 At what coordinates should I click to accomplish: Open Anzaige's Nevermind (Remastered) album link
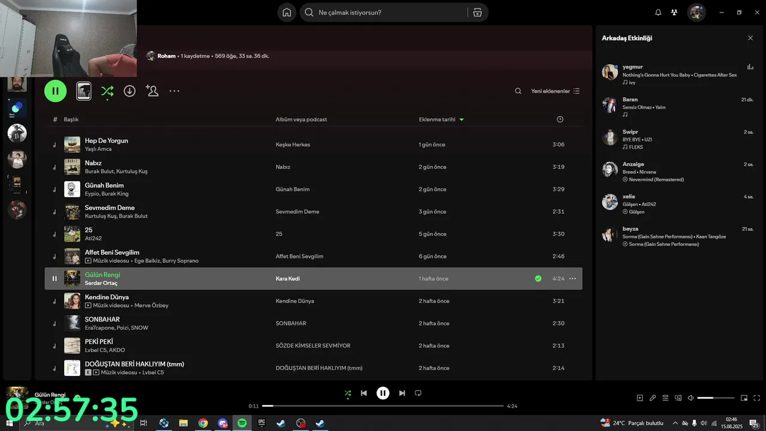pos(656,180)
